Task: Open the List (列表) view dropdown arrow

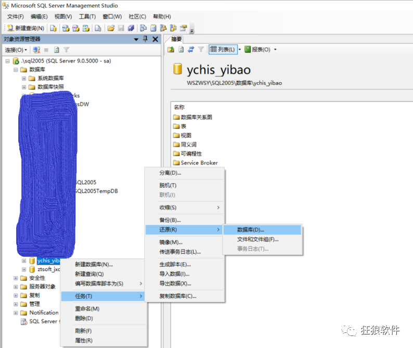Action: (240, 49)
